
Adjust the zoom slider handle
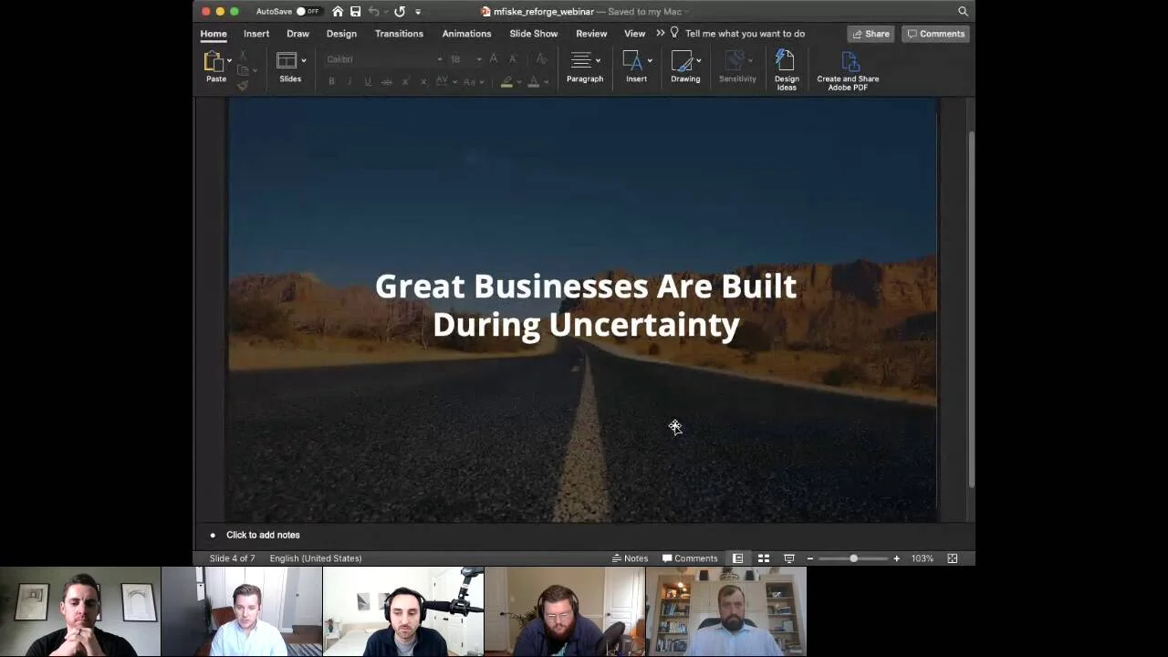click(x=853, y=558)
